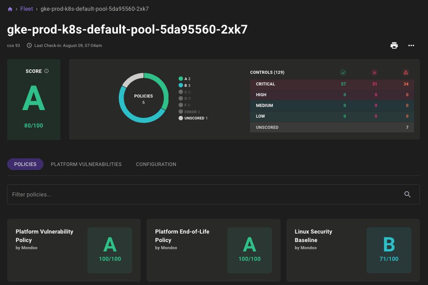Click the passed checkmark column icon
The image size is (428, 285).
coord(343,72)
